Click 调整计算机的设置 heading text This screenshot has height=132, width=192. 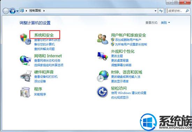[x=35, y=23]
